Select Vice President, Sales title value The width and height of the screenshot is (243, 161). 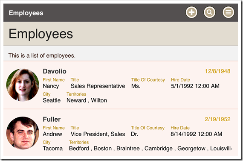tap(98, 134)
